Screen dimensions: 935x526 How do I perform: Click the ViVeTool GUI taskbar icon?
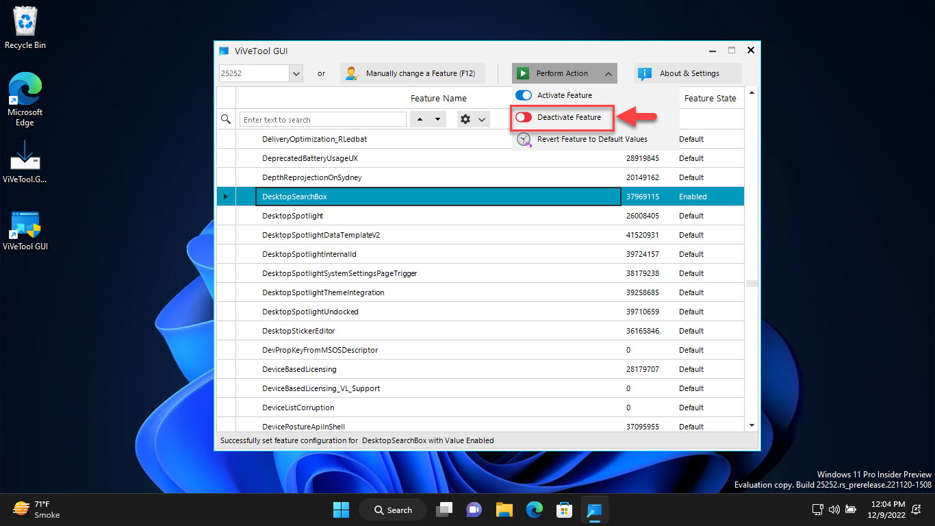tap(593, 510)
